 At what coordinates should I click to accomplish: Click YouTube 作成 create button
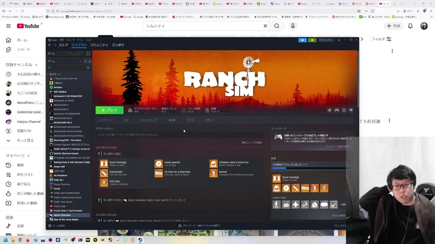click(394, 26)
